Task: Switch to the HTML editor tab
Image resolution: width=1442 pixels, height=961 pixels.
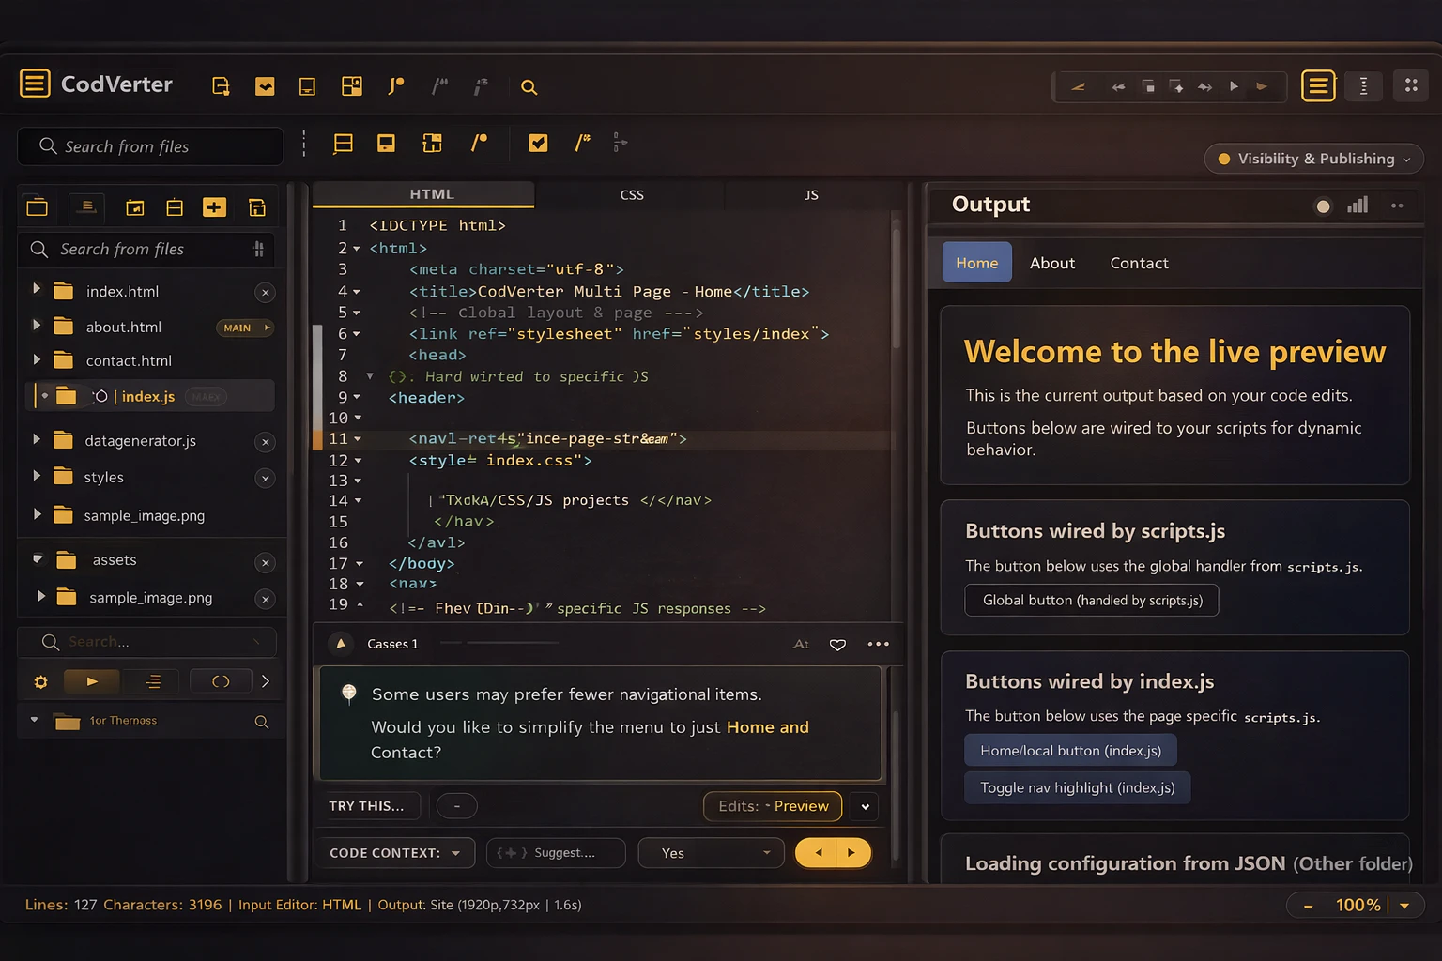Action: (424, 194)
